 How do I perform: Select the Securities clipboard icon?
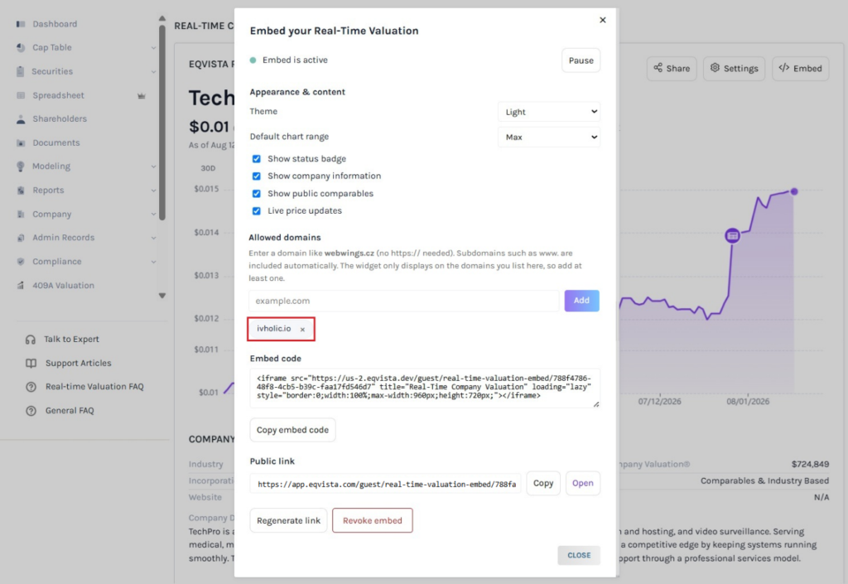point(21,71)
